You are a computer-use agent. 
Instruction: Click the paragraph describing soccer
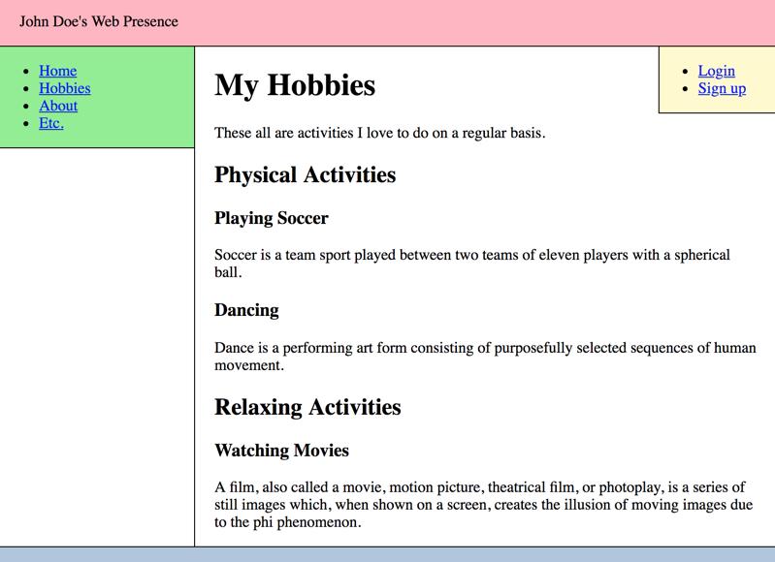[471, 263]
